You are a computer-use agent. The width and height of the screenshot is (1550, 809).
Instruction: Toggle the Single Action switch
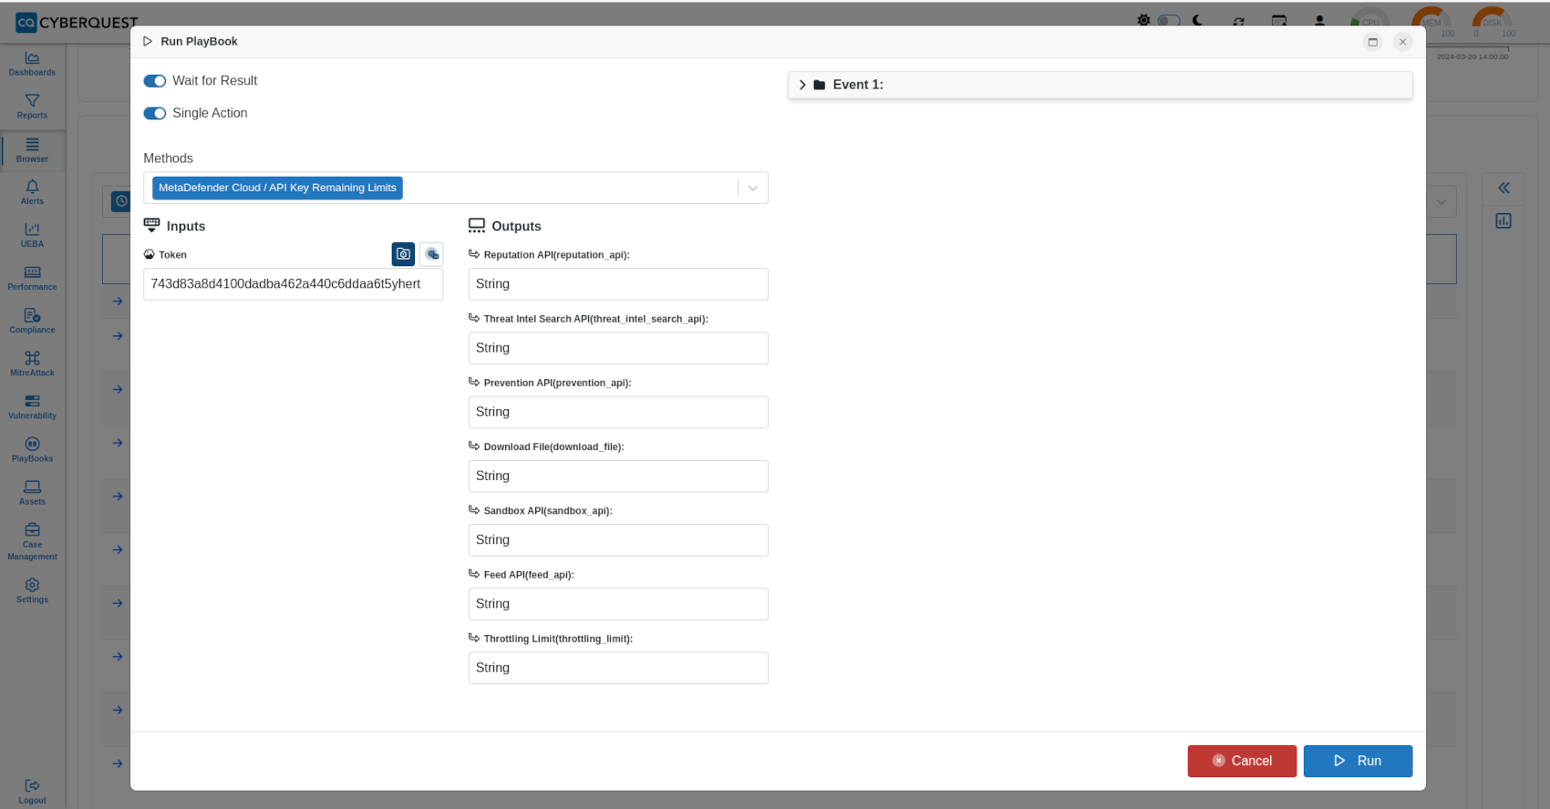click(x=155, y=113)
